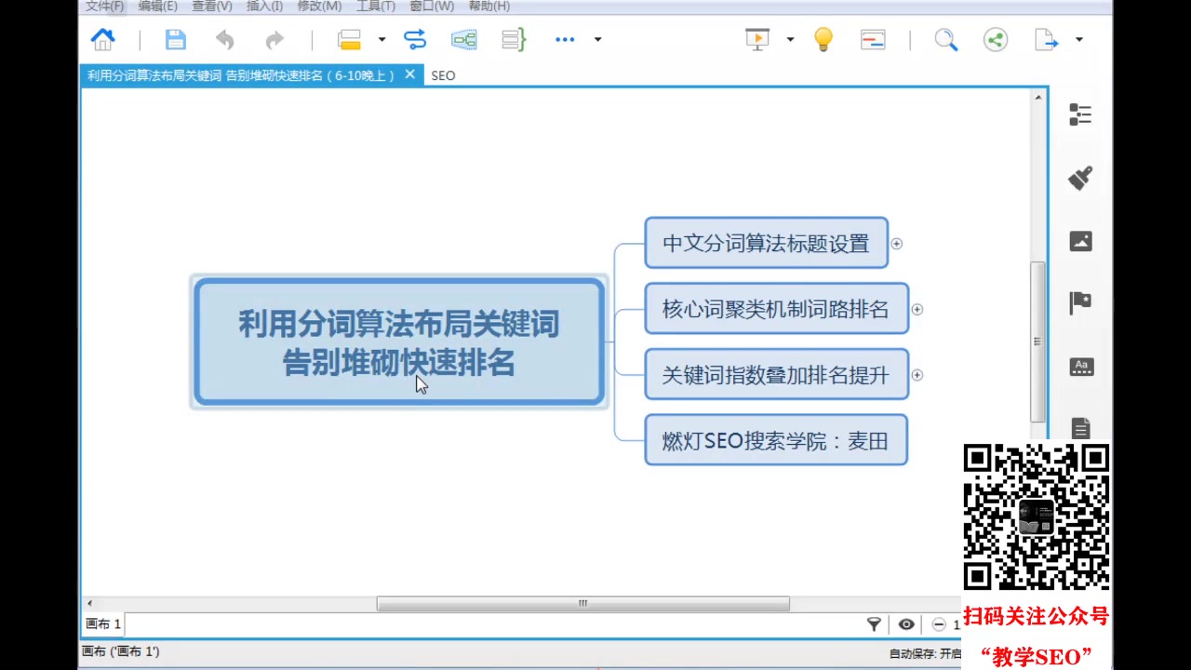Open the Image gallery panel
Viewport: 1191px width, 670px height.
[x=1080, y=241]
